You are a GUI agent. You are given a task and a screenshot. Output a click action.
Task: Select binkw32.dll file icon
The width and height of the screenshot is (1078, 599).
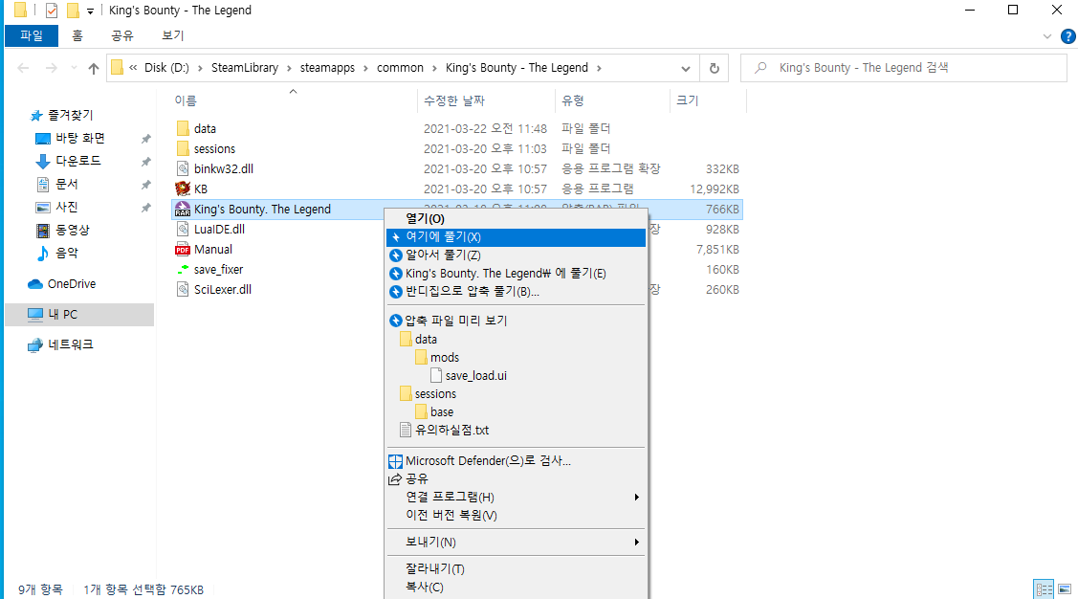tap(182, 168)
